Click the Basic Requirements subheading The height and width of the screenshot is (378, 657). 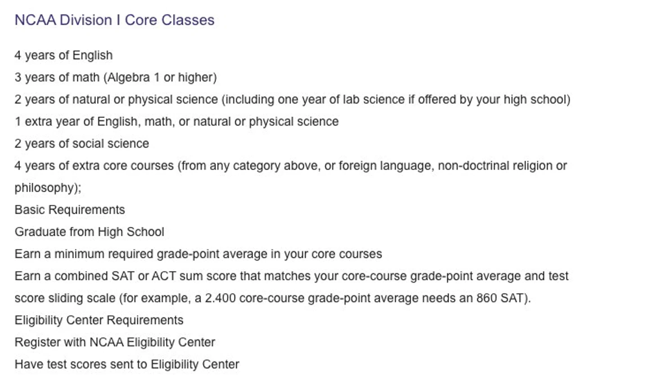pyautogui.click(x=70, y=210)
